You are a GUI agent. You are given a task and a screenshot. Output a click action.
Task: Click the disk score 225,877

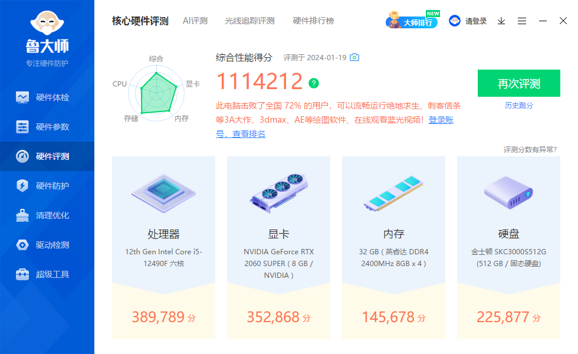pyautogui.click(x=503, y=317)
